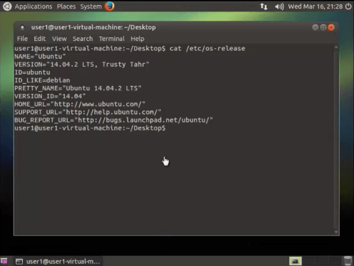This screenshot has width=354, height=266.
Task: Open the terminal Edit menu
Action: 40,39
